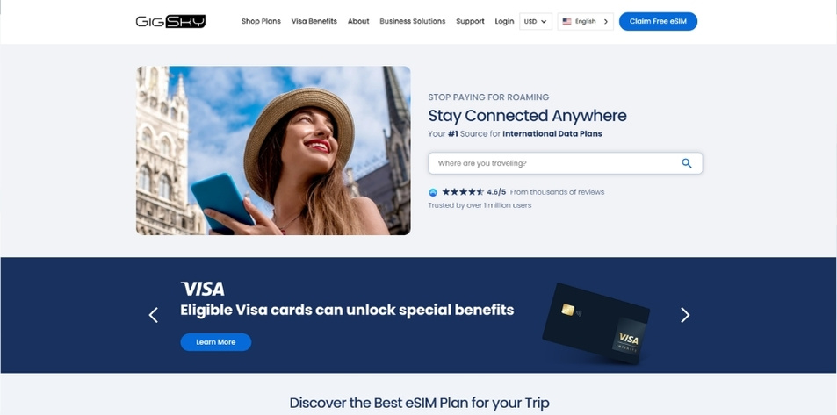This screenshot has width=837, height=415.
Task: Open the Shop Plans menu
Action: click(261, 21)
